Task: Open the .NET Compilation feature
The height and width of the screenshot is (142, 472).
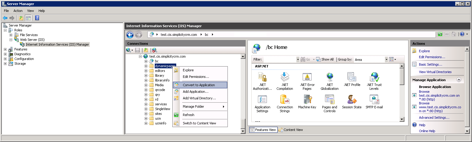Action: pos(285,81)
